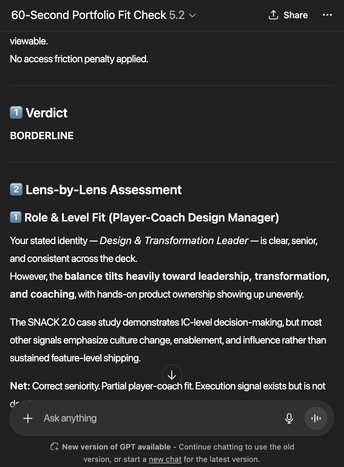Click the plus attach icon
Image resolution: width=344 pixels, height=467 pixels.
coord(28,418)
